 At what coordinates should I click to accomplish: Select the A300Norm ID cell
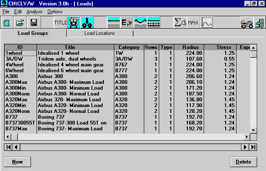(x=20, y=94)
